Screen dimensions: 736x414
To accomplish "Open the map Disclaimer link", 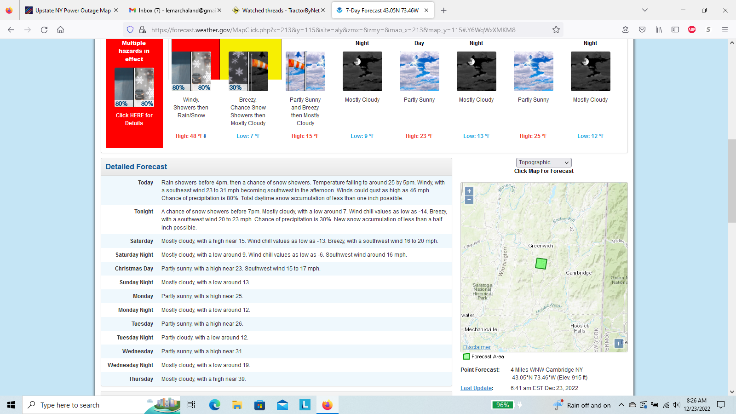I will [477, 347].
